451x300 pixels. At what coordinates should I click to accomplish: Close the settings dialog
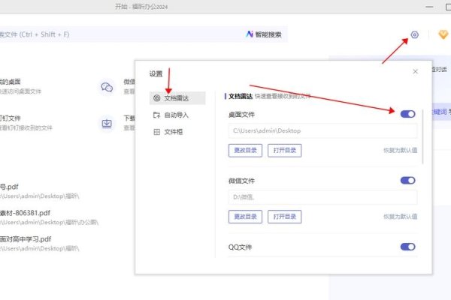pyautogui.click(x=415, y=71)
